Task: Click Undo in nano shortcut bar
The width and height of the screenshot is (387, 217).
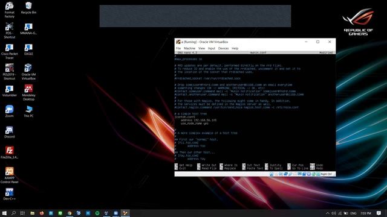Action: pos(316,165)
